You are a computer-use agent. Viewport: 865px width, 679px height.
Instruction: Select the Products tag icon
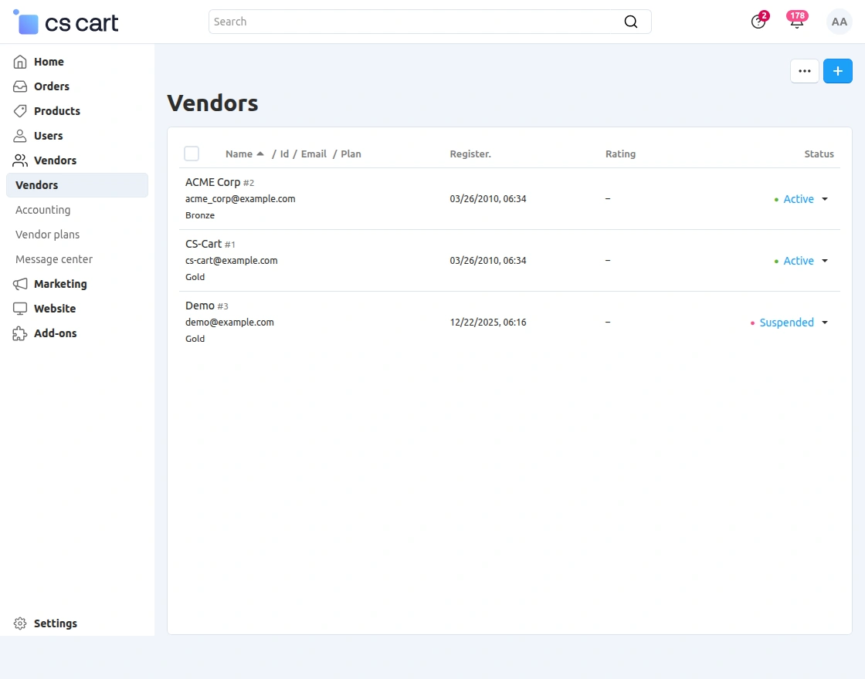[x=19, y=111]
